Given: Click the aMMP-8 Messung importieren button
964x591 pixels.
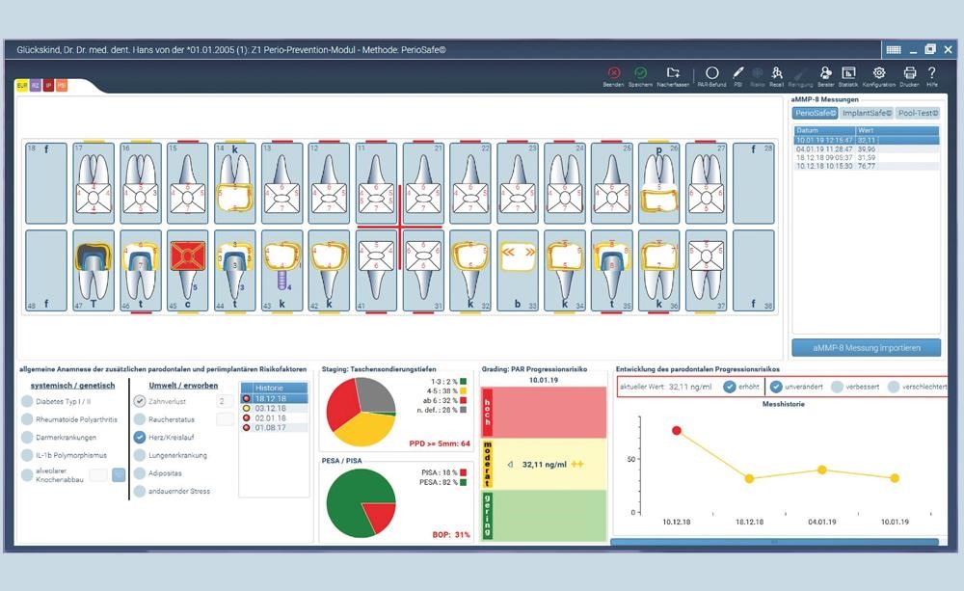Looking at the screenshot, I should pos(866,347).
